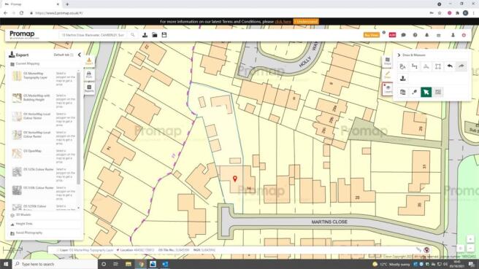Click the copy features icon
479x269 pixels.
tap(402, 92)
